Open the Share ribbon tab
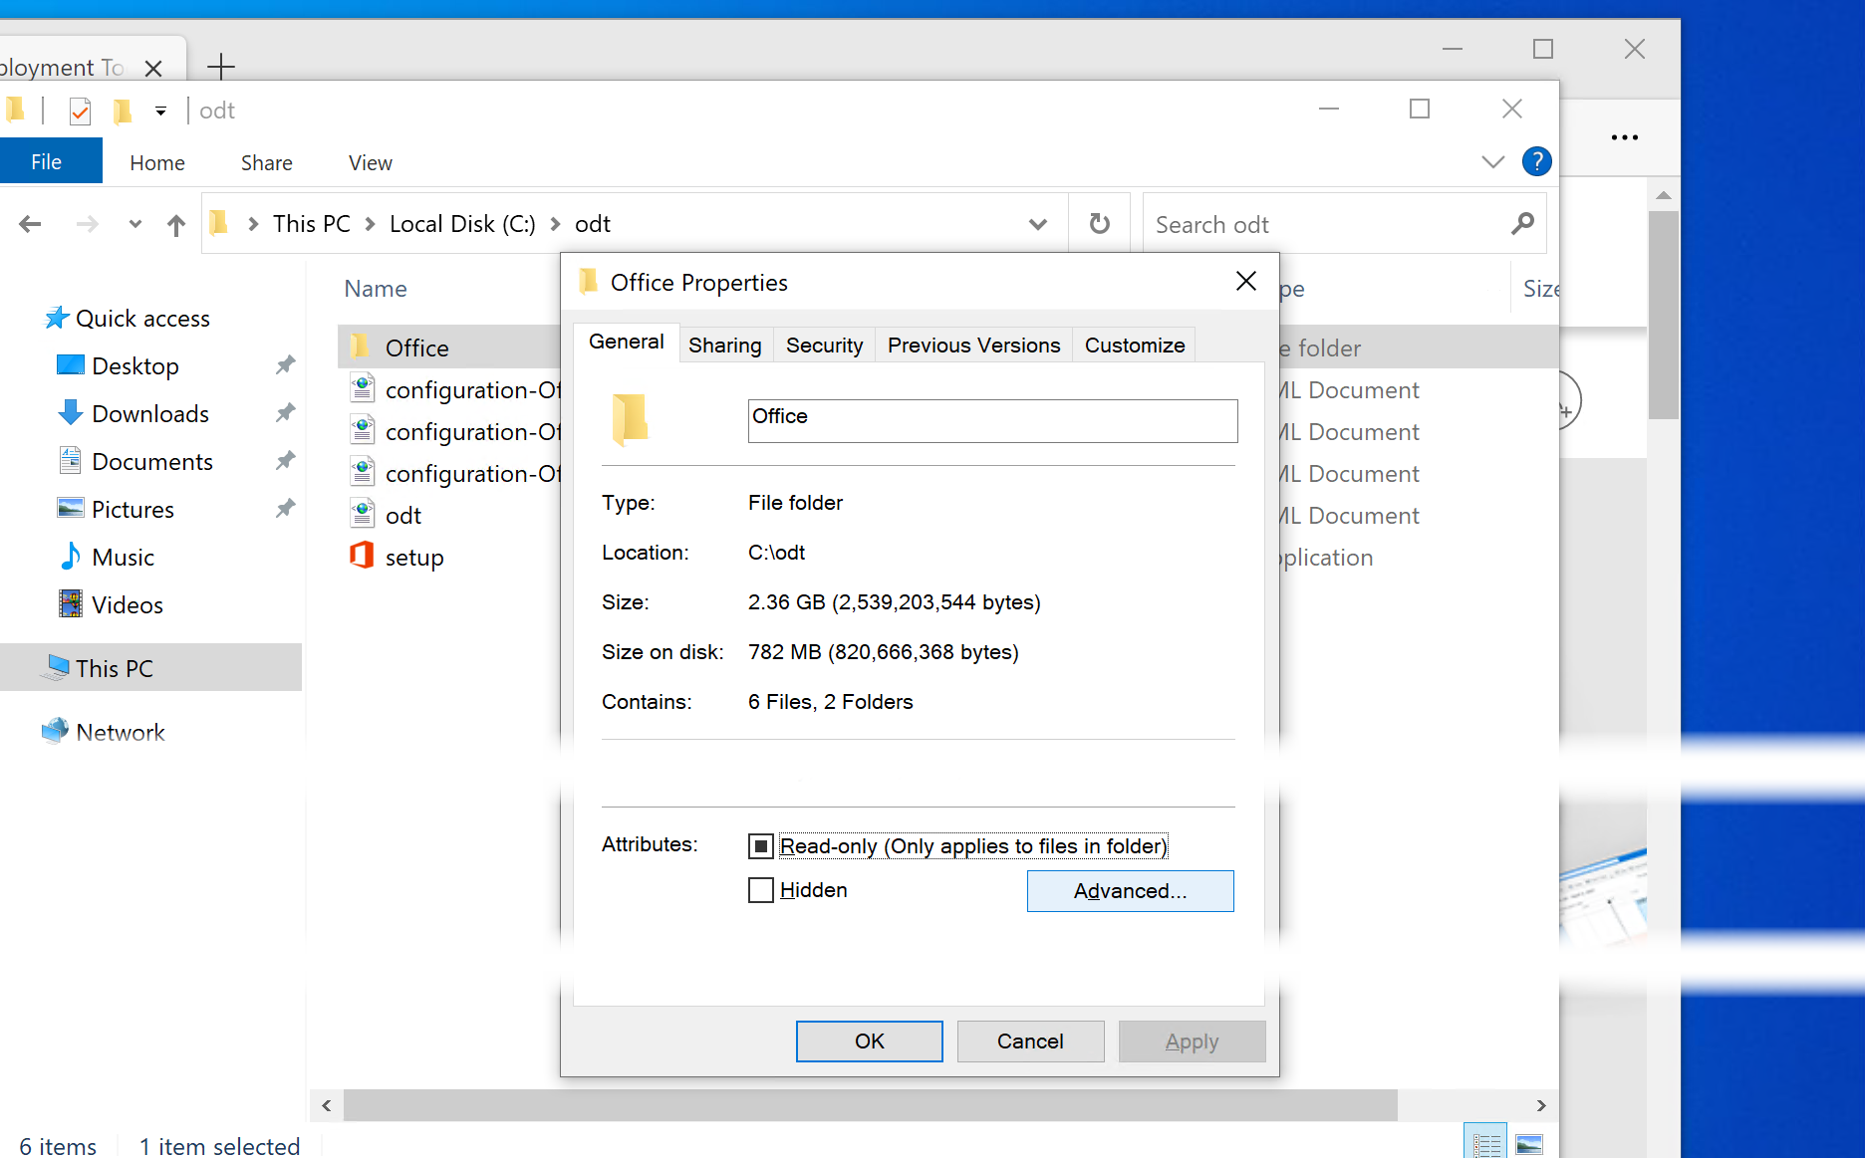The image size is (1865, 1158). (266, 162)
